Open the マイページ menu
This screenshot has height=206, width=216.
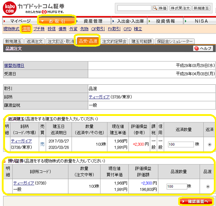pos(20,21)
